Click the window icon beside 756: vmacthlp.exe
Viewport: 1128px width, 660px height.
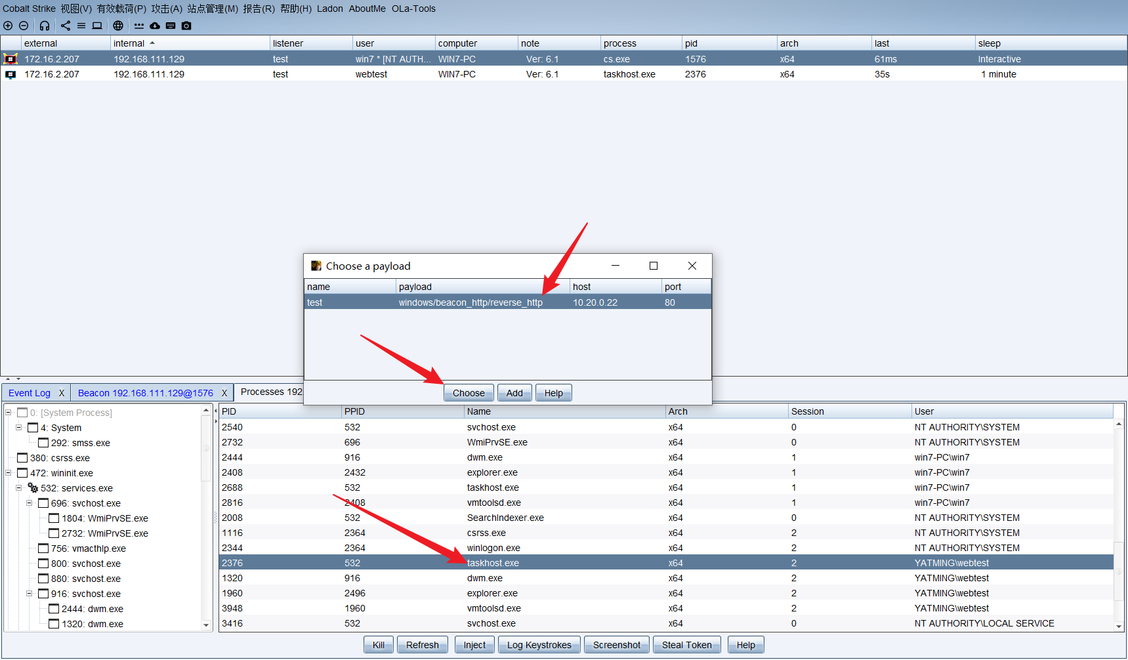pos(43,548)
